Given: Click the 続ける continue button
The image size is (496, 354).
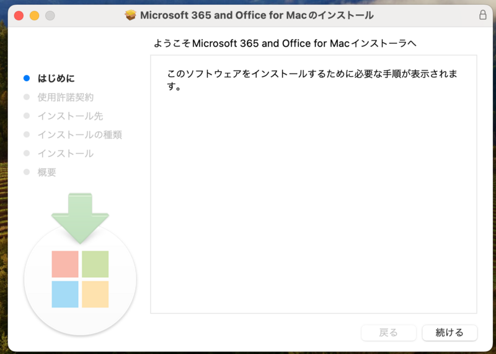Looking at the screenshot, I should coord(449,332).
